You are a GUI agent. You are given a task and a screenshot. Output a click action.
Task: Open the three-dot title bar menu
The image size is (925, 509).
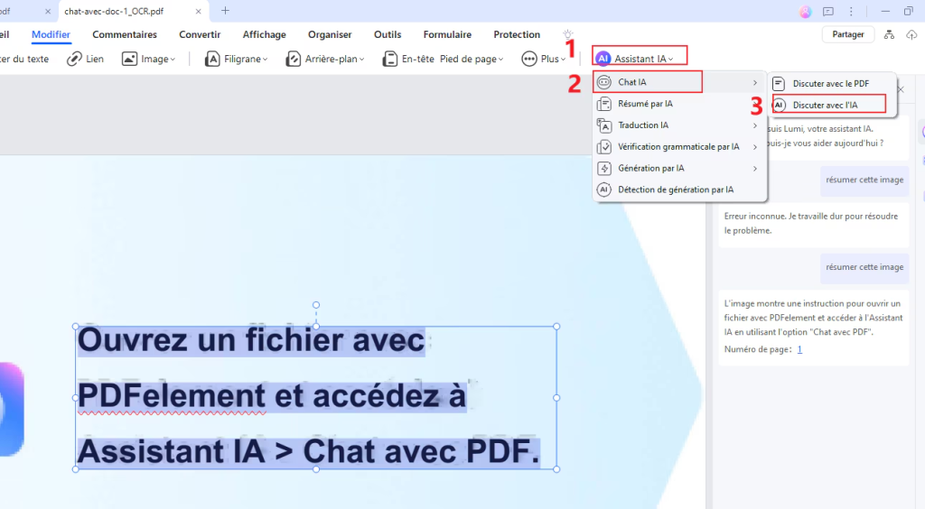[x=851, y=11]
